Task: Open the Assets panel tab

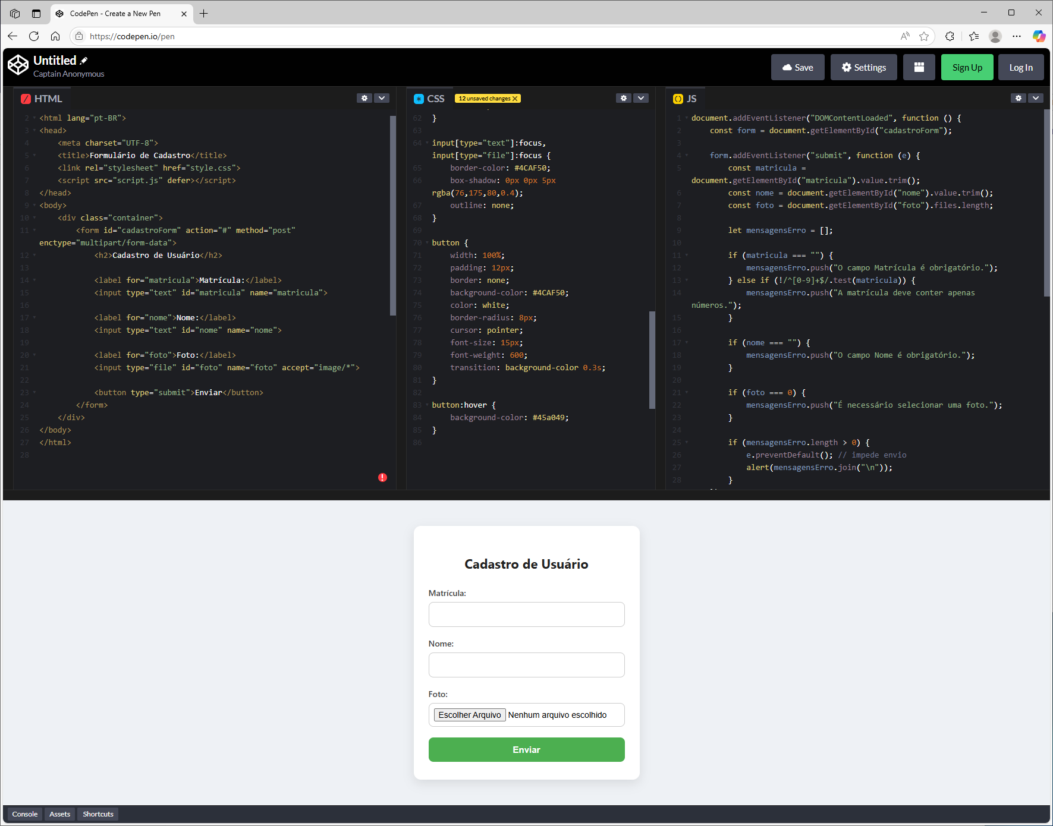Action: point(59,814)
